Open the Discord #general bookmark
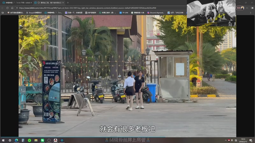Viewport: 255px width, 143px height. [156, 12]
